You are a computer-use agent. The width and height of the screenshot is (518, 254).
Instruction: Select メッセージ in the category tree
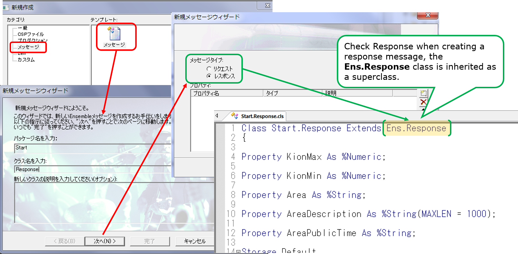click(28, 47)
